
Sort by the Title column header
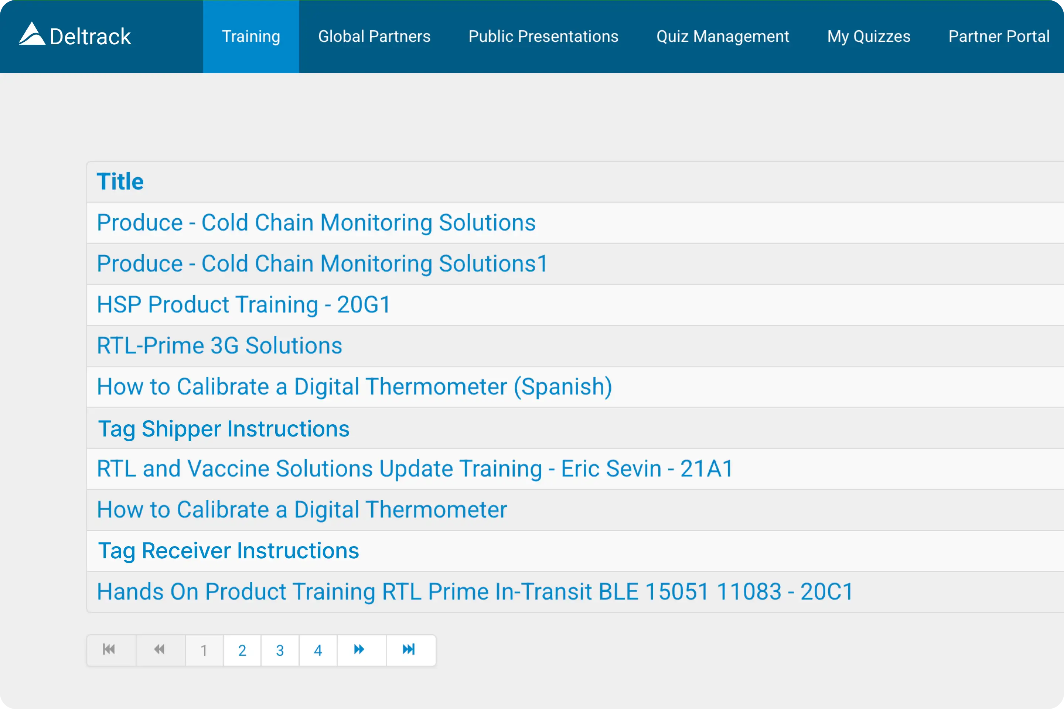(x=120, y=181)
